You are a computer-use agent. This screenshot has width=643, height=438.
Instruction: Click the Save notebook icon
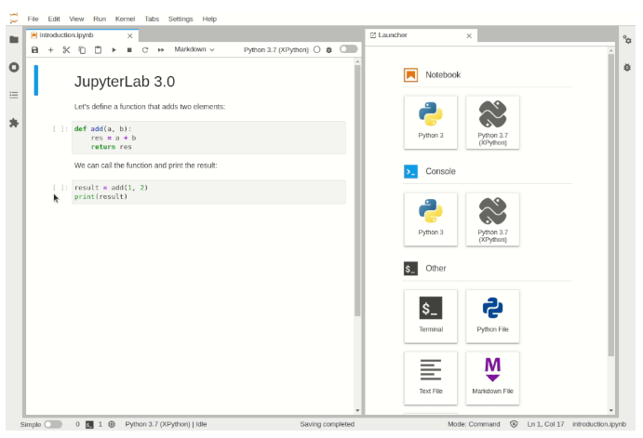point(34,49)
